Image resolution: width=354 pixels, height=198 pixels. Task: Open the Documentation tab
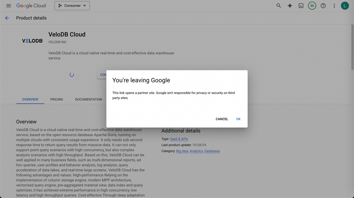pyautogui.click(x=88, y=99)
